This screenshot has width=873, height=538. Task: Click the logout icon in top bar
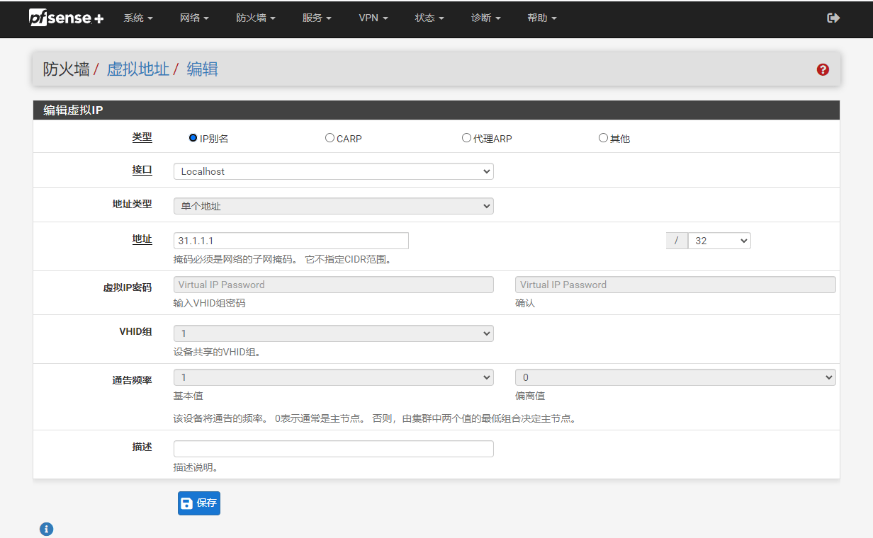tap(833, 18)
